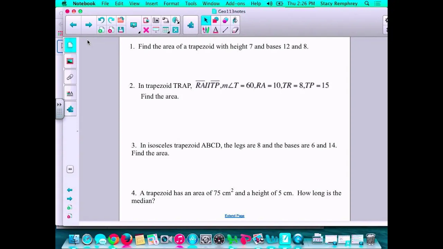Open the measurement tools compass icon

click(175, 20)
